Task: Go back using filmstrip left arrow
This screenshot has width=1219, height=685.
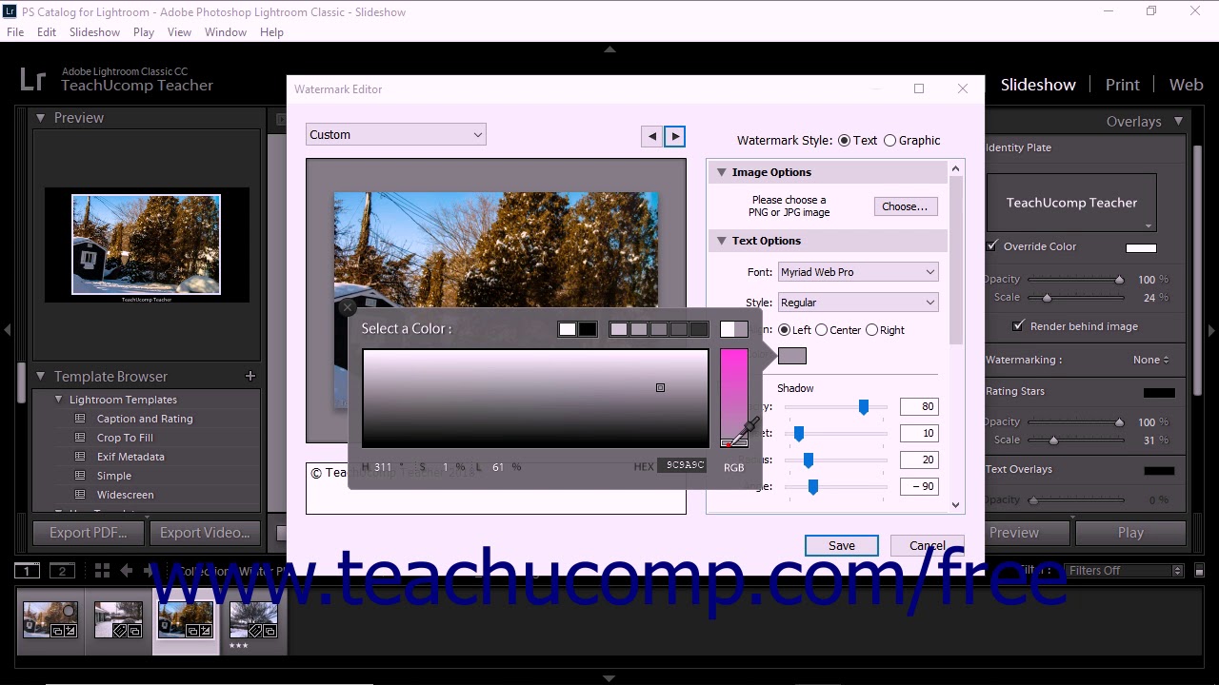Action: pyautogui.click(x=126, y=571)
